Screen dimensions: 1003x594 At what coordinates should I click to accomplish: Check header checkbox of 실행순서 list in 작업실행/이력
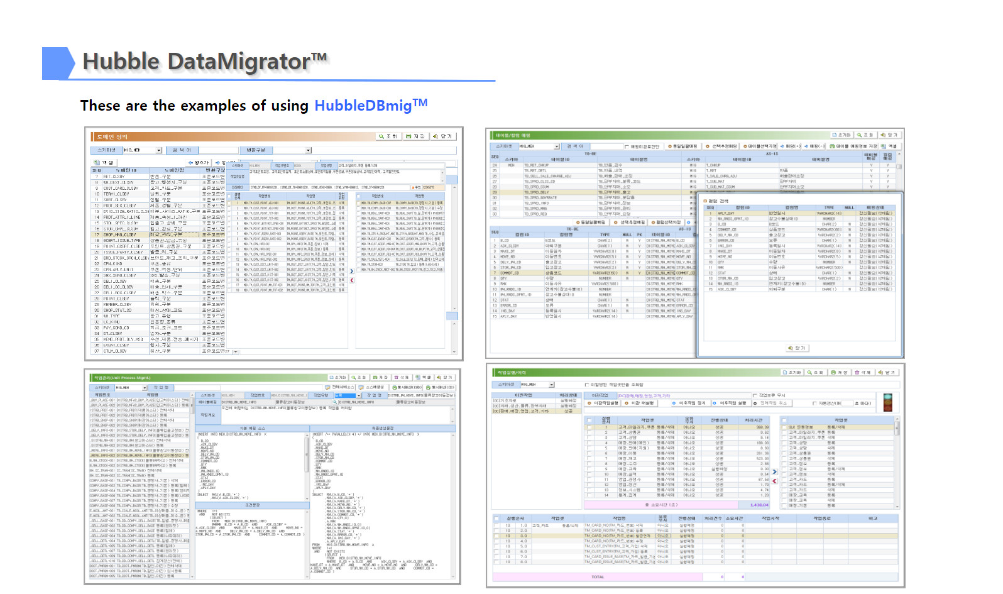(589, 420)
